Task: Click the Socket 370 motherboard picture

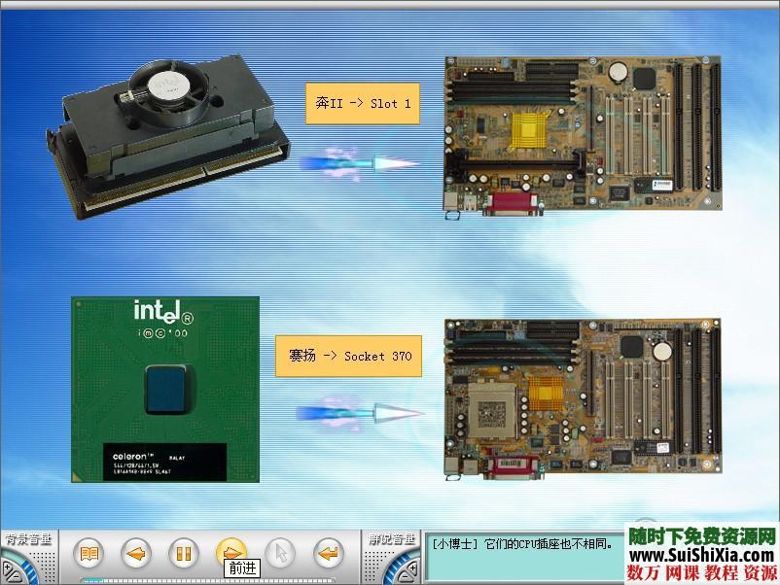Action: point(583,398)
